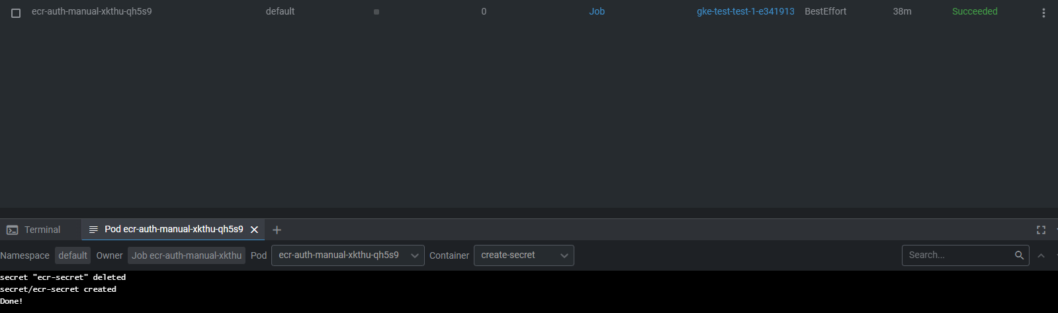The image size is (1058, 313).
Task: Click the owner badge Job ecr-auth-manual-xkthu
Action: (x=187, y=255)
